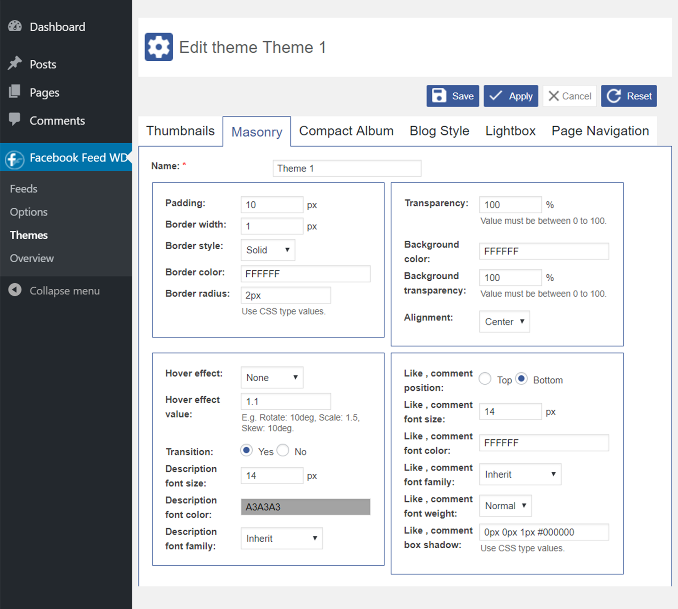678x609 pixels.
Task: Switch to the Thumbnails tab
Action: pos(180,131)
